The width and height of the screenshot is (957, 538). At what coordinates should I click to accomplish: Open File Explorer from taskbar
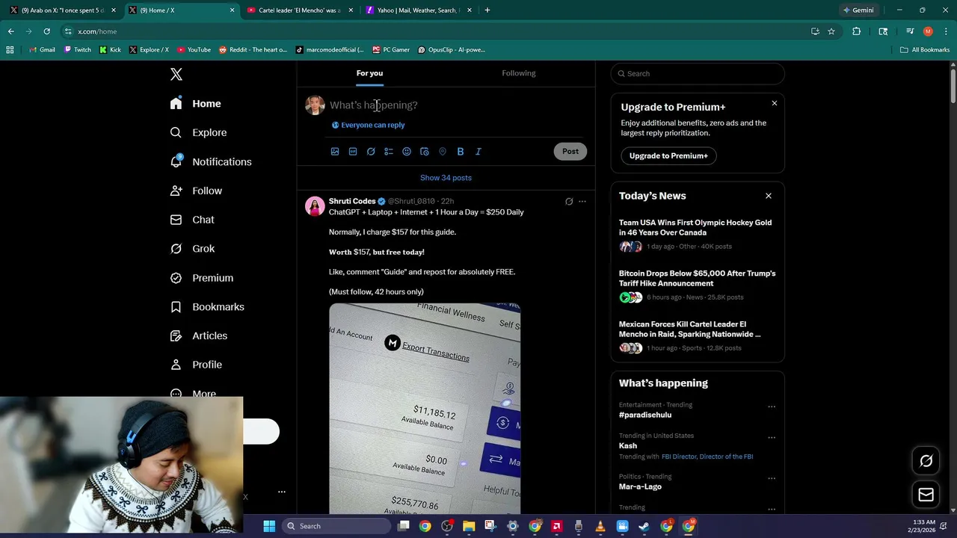[469, 527]
